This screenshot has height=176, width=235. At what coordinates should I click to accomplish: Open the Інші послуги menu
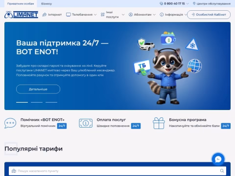pyautogui.click(x=113, y=15)
